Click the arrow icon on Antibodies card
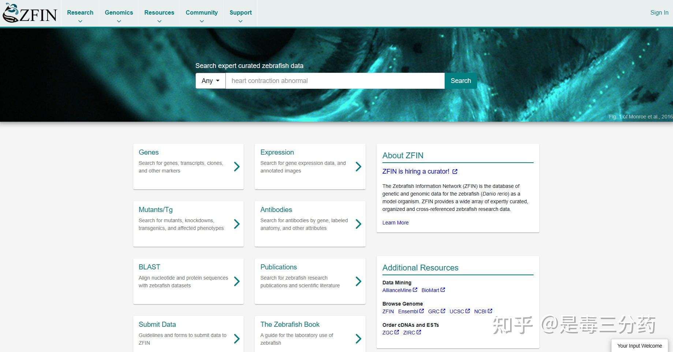Image resolution: width=673 pixels, height=352 pixels. coord(359,224)
